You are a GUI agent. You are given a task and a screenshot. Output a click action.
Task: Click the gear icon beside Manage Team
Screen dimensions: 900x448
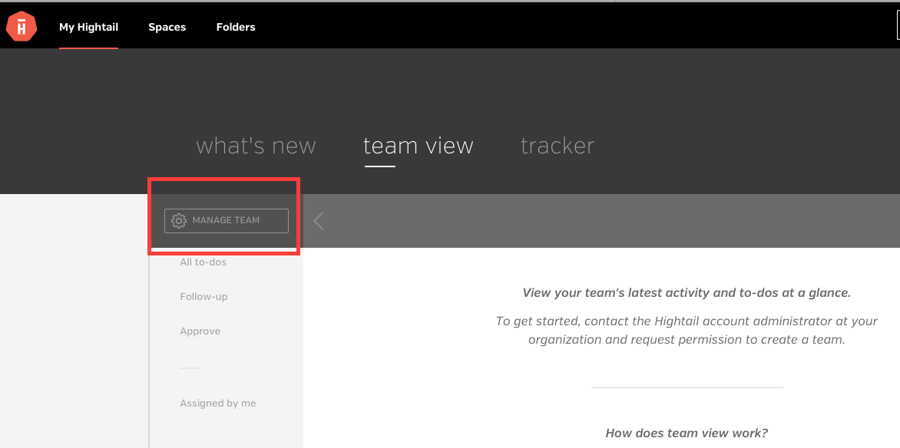179,221
